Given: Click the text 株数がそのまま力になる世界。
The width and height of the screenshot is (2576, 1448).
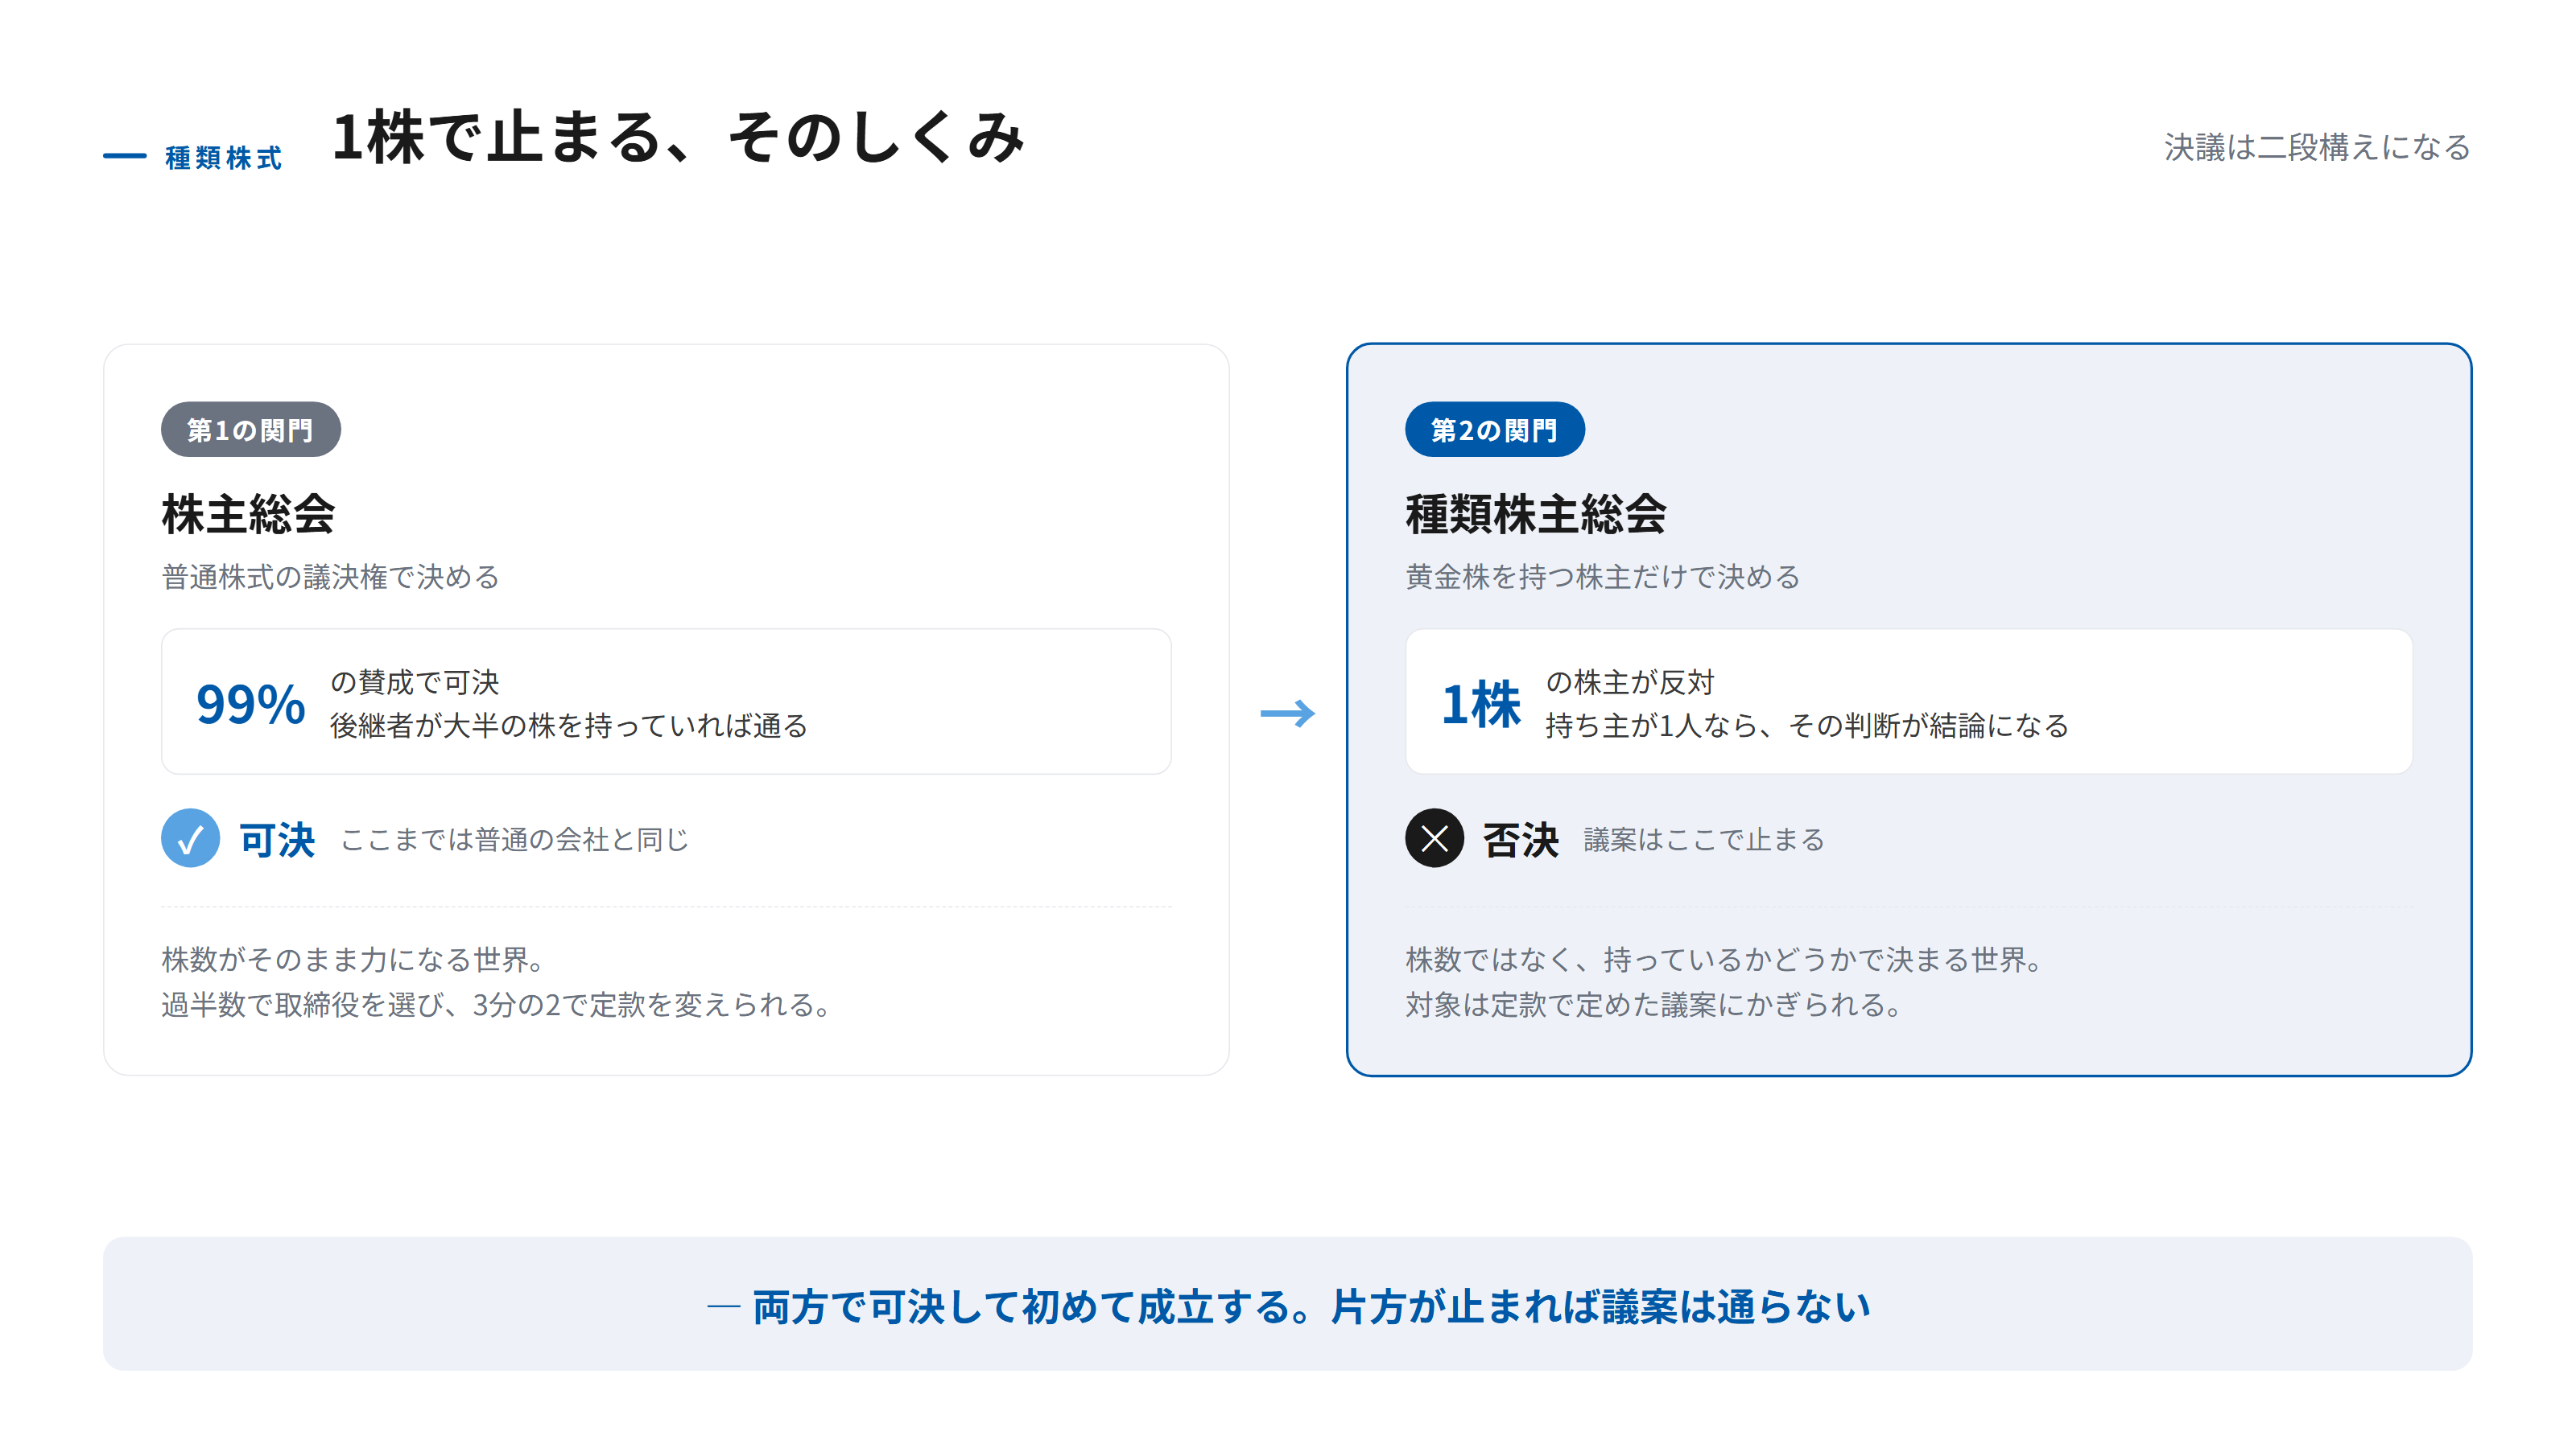Looking at the screenshot, I should pos(352,960).
